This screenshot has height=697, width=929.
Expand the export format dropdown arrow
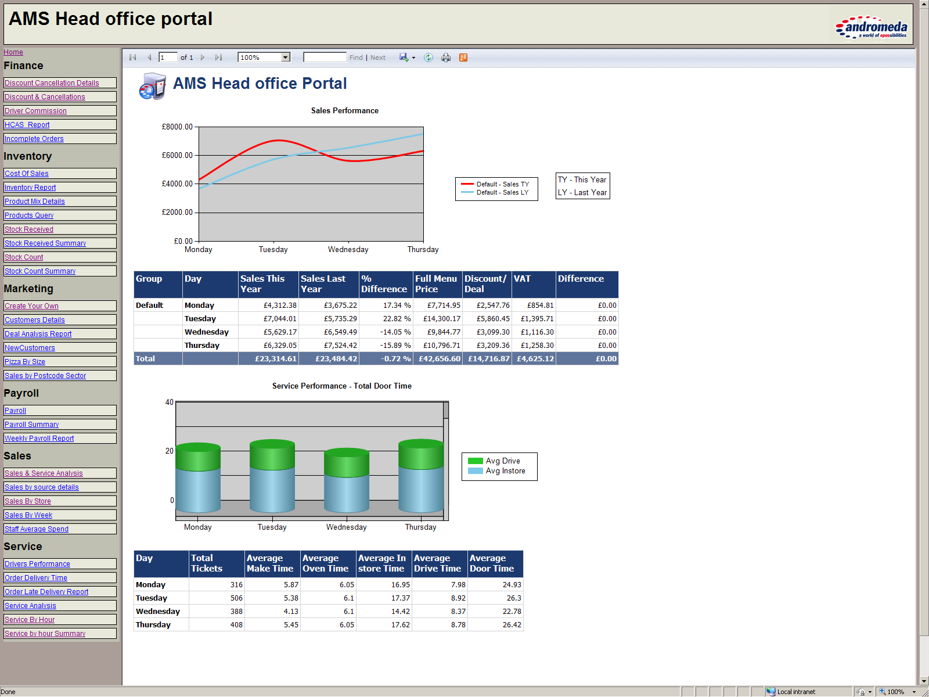(x=413, y=58)
